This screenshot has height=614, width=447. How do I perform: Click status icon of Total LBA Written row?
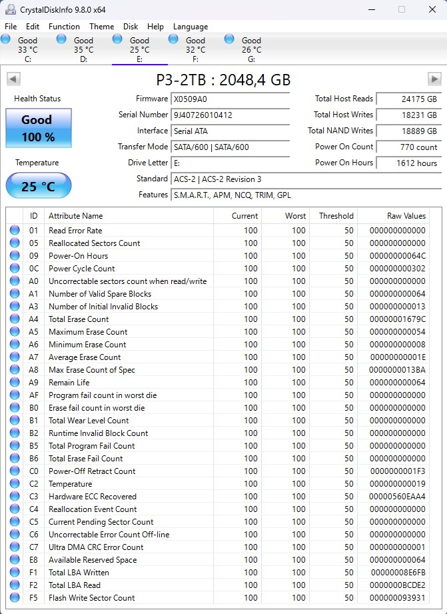click(x=15, y=572)
